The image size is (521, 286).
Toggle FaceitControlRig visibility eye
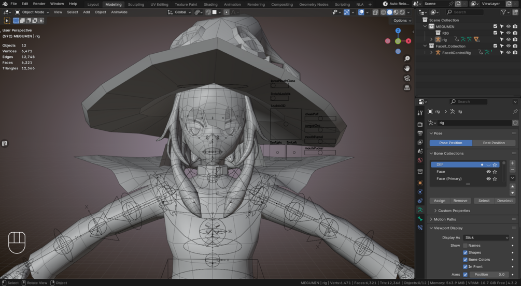tap(509, 52)
